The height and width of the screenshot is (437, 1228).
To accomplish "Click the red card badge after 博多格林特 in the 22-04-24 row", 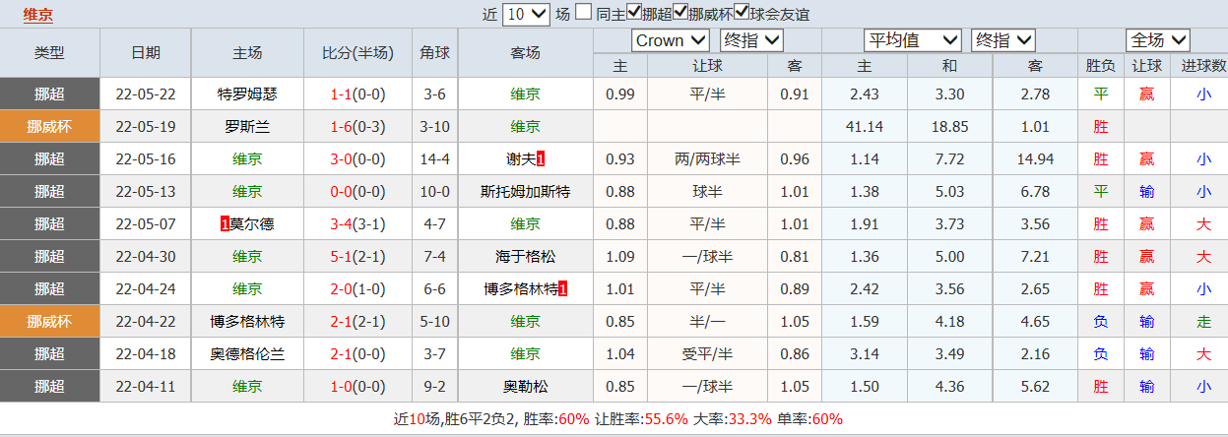I will click(x=562, y=289).
